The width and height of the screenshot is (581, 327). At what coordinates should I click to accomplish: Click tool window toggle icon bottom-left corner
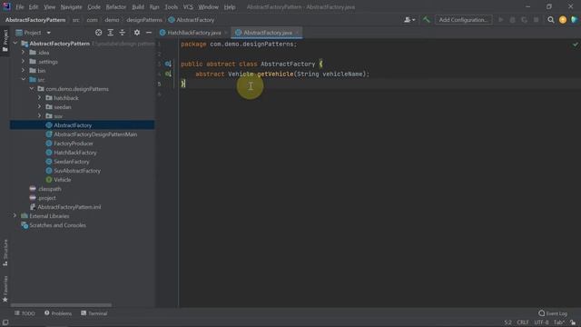[x=5, y=322]
